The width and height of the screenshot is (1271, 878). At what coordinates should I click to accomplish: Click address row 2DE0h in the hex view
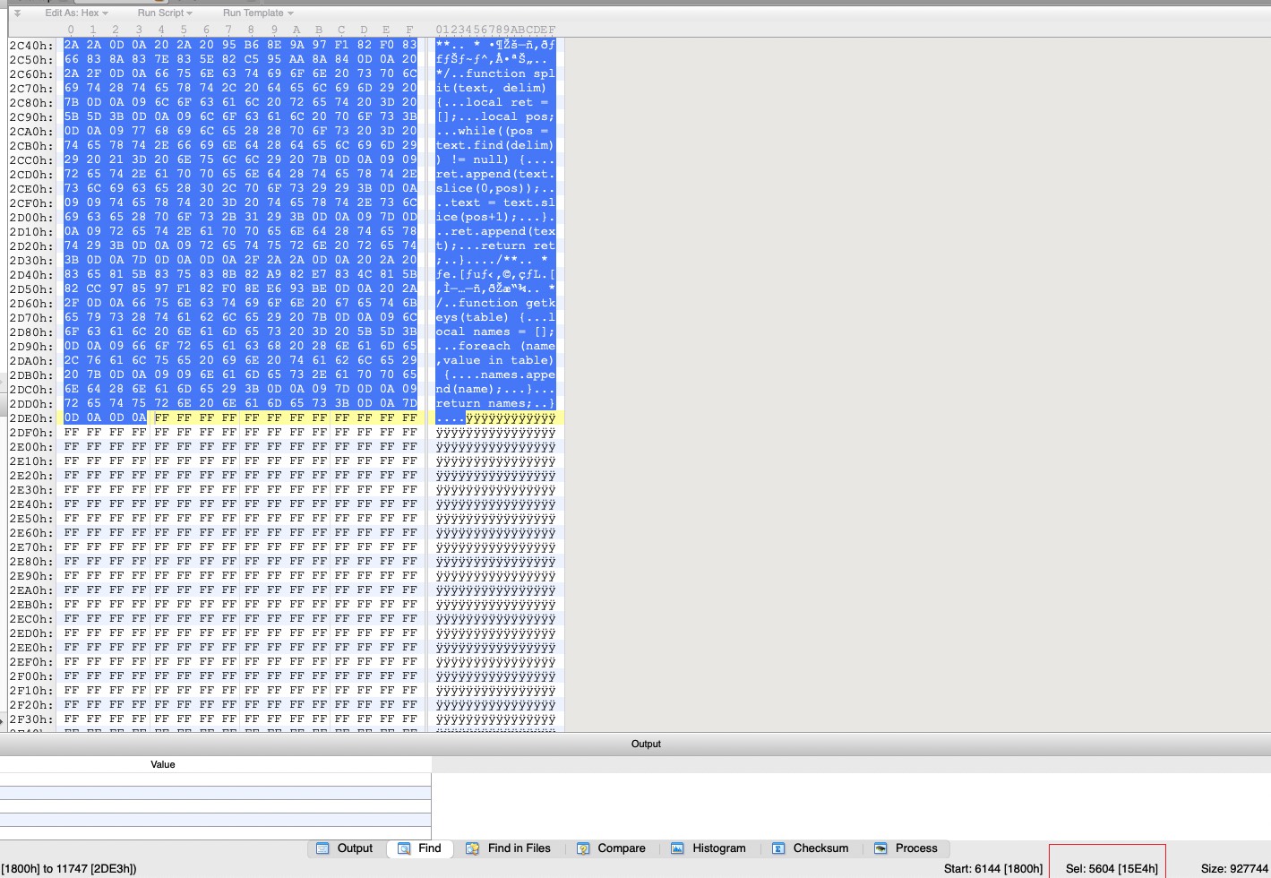(31, 418)
